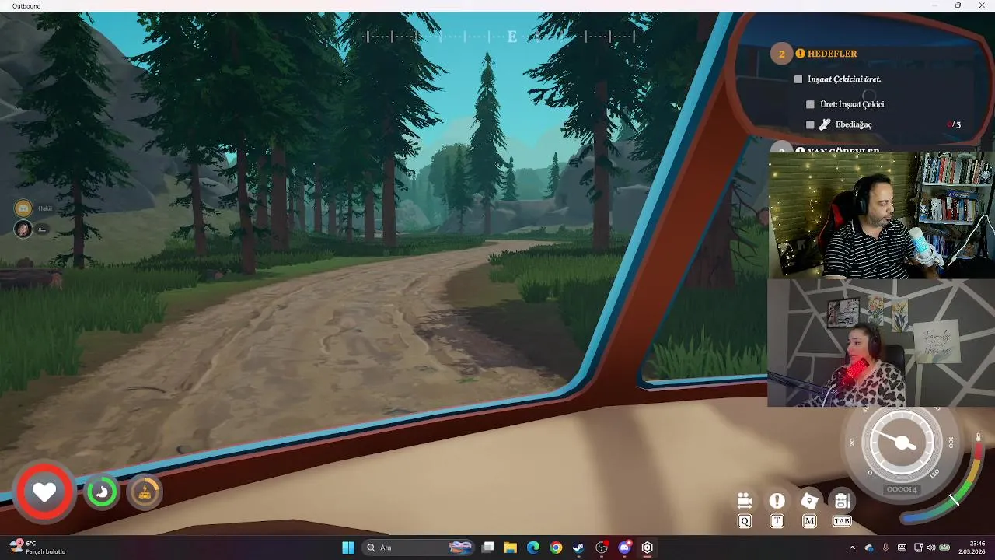Launch Google Chrome from the taskbar
Image resolution: width=995 pixels, height=560 pixels.
click(x=556, y=548)
